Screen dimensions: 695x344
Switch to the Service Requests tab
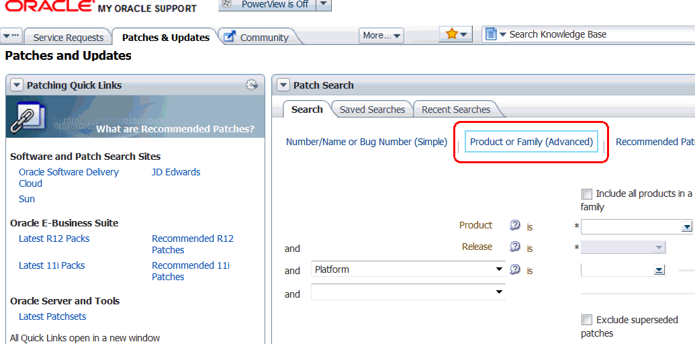(68, 38)
